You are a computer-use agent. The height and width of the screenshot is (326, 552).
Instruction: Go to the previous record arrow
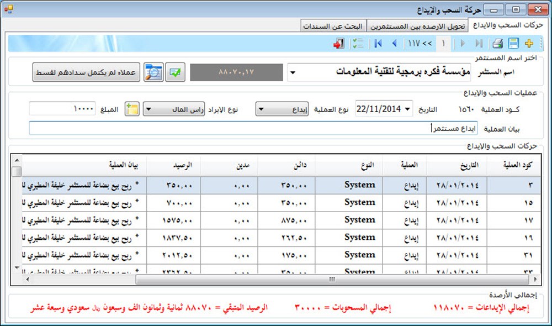[394, 44]
